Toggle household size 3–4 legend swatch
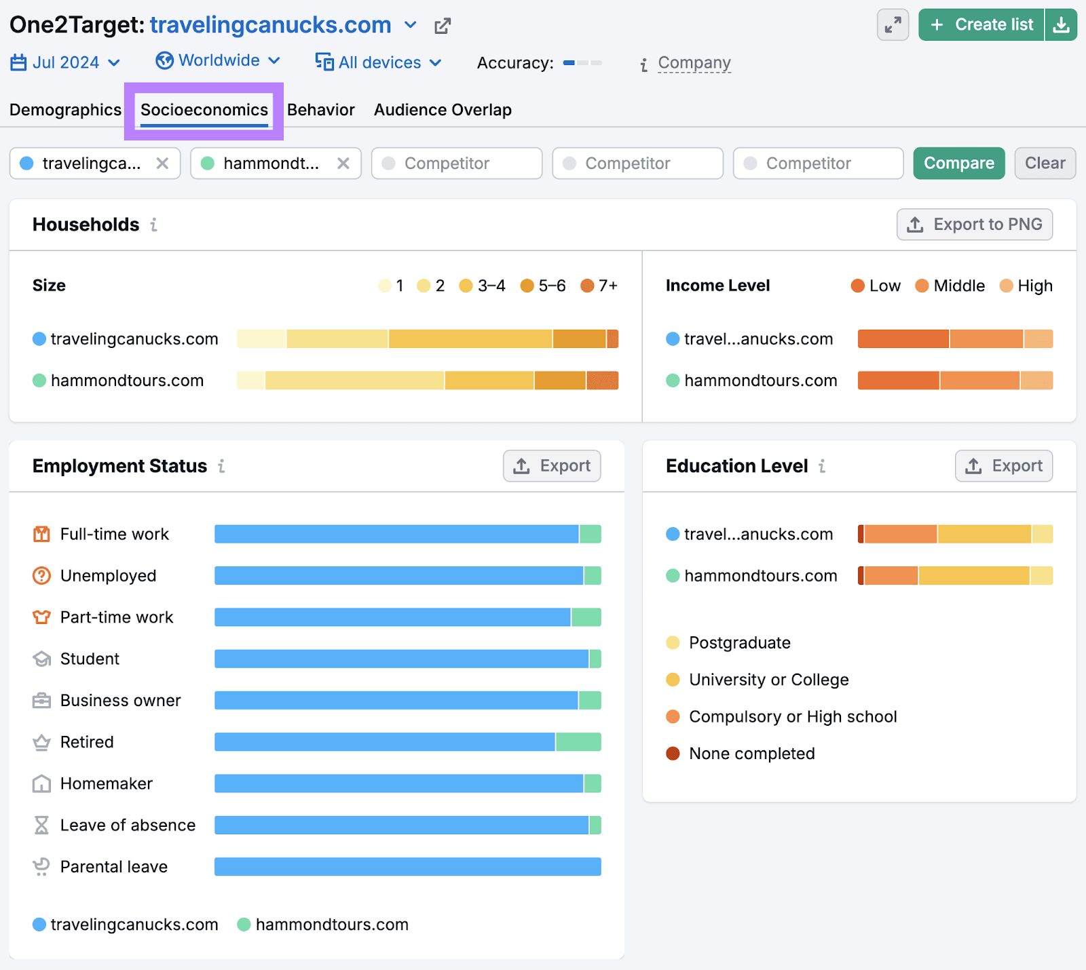 (466, 286)
